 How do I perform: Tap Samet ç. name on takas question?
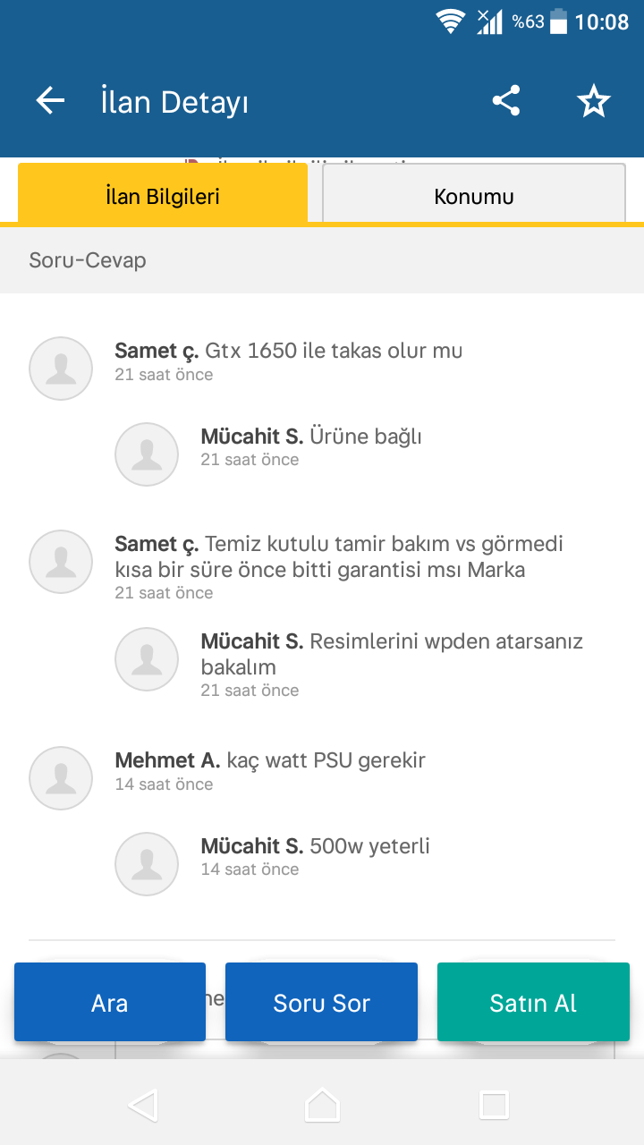(x=157, y=351)
